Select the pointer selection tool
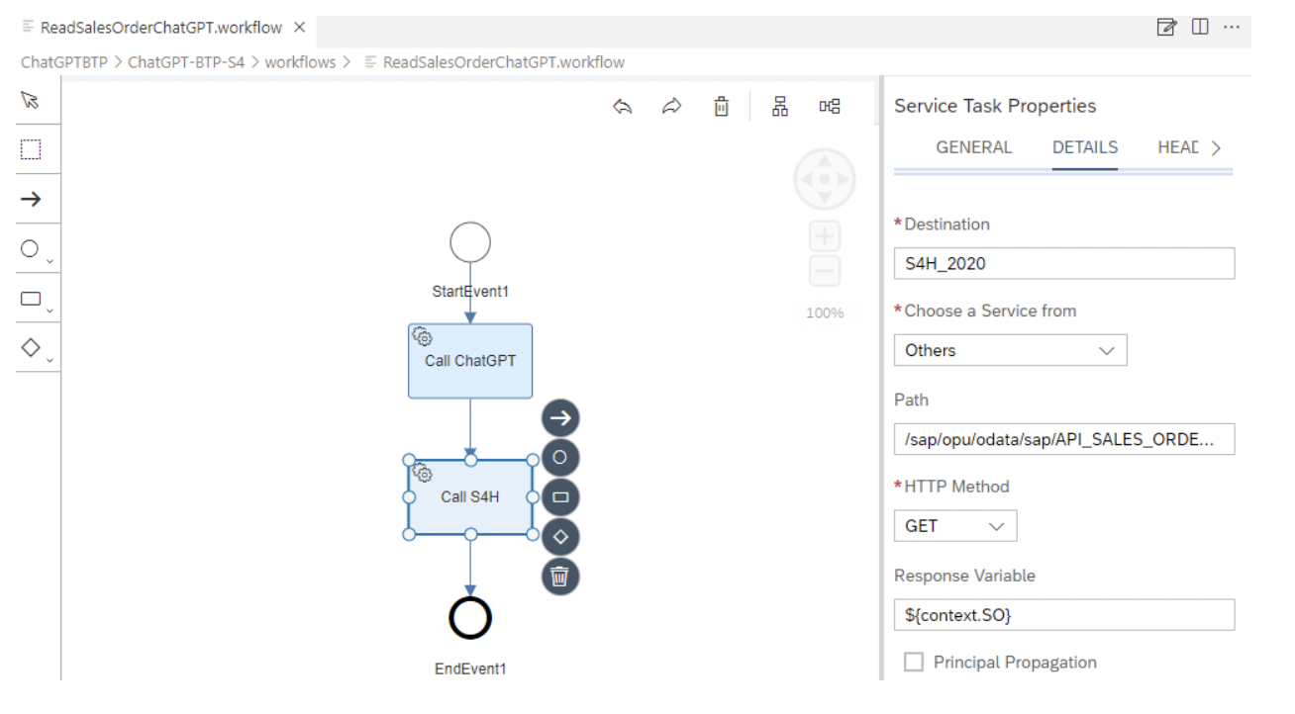The width and height of the screenshot is (1295, 714). (x=31, y=100)
